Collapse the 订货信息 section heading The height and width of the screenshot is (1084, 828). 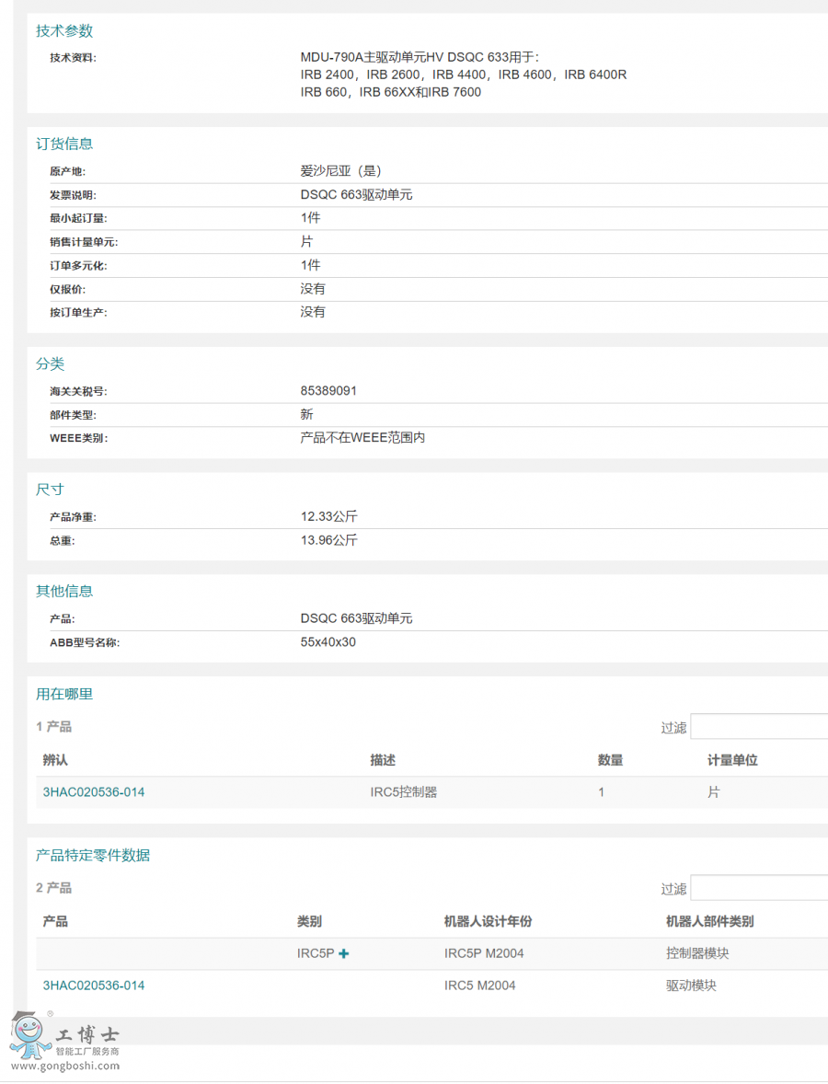(63, 144)
